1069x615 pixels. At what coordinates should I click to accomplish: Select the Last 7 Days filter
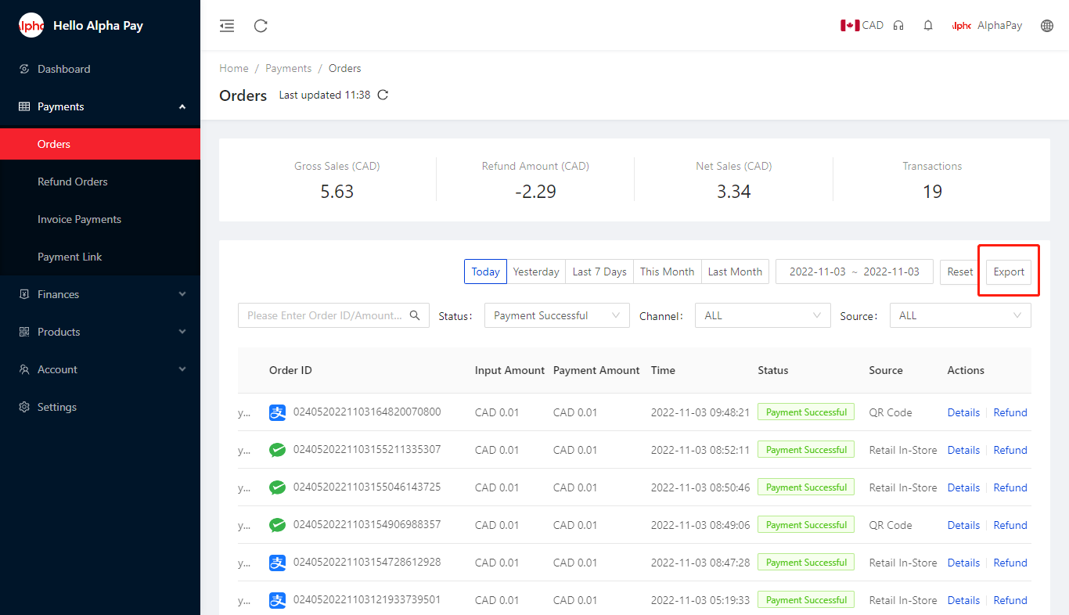click(x=599, y=272)
